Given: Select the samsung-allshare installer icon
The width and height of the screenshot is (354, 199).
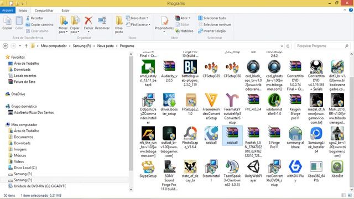Looking at the screenshot, I should coord(295,133).
